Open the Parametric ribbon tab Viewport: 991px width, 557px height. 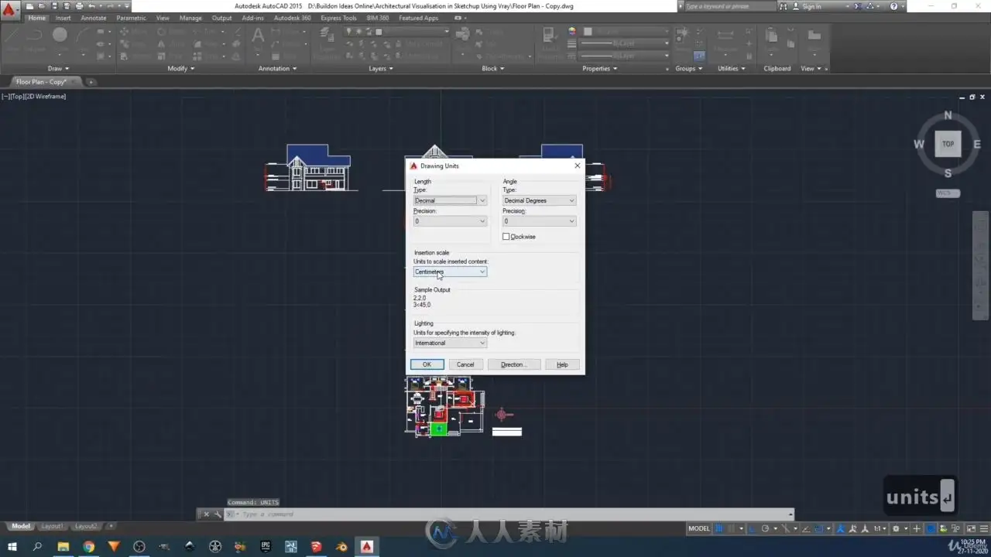[x=131, y=18]
